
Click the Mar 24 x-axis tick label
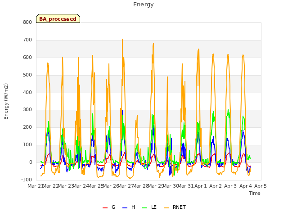81,186
